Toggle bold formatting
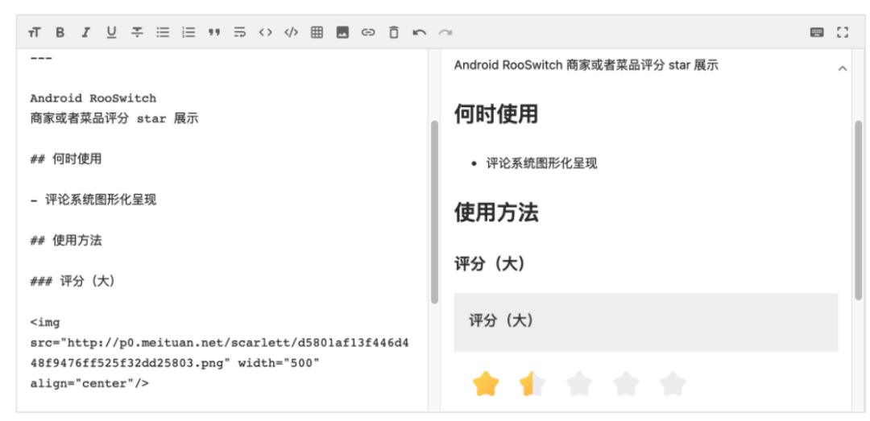Screen dimensions: 870x421 [x=60, y=33]
